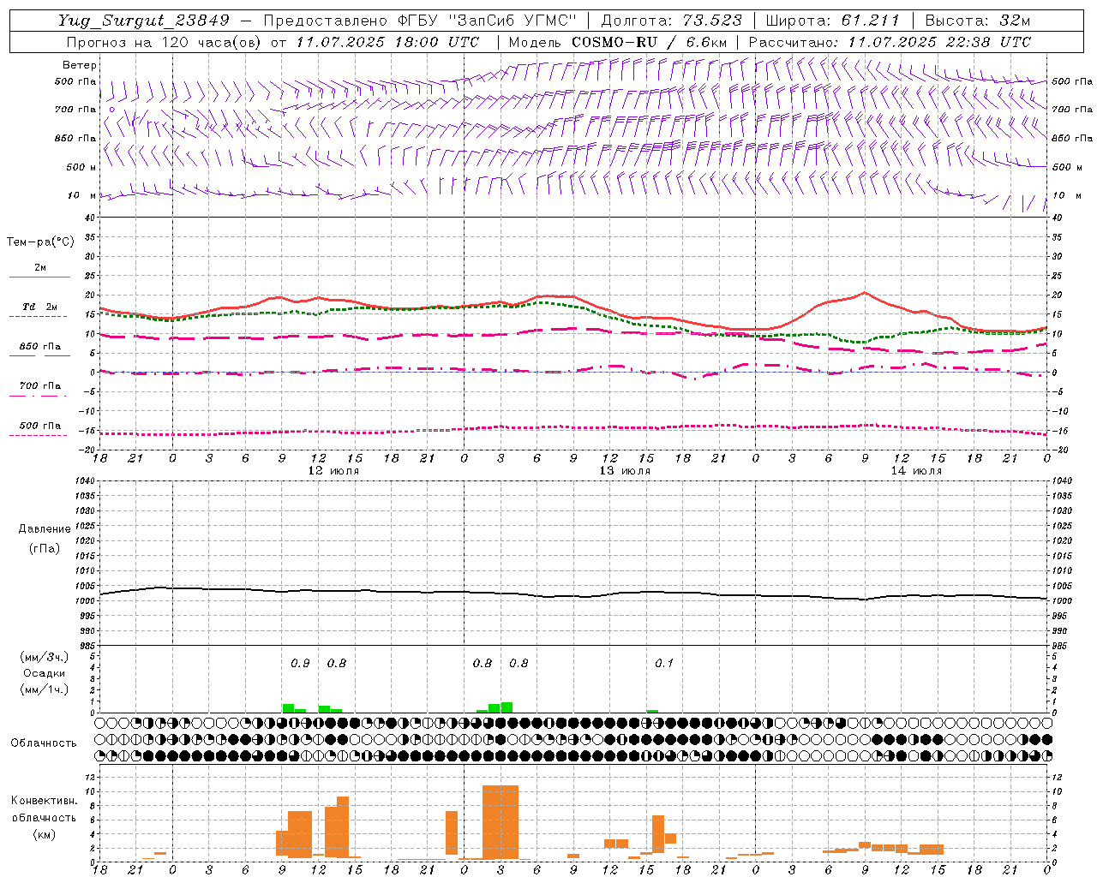This screenshot has height=877, width=1097.
Task: Click the 0.1 precipitation amount value
Action: (x=664, y=663)
